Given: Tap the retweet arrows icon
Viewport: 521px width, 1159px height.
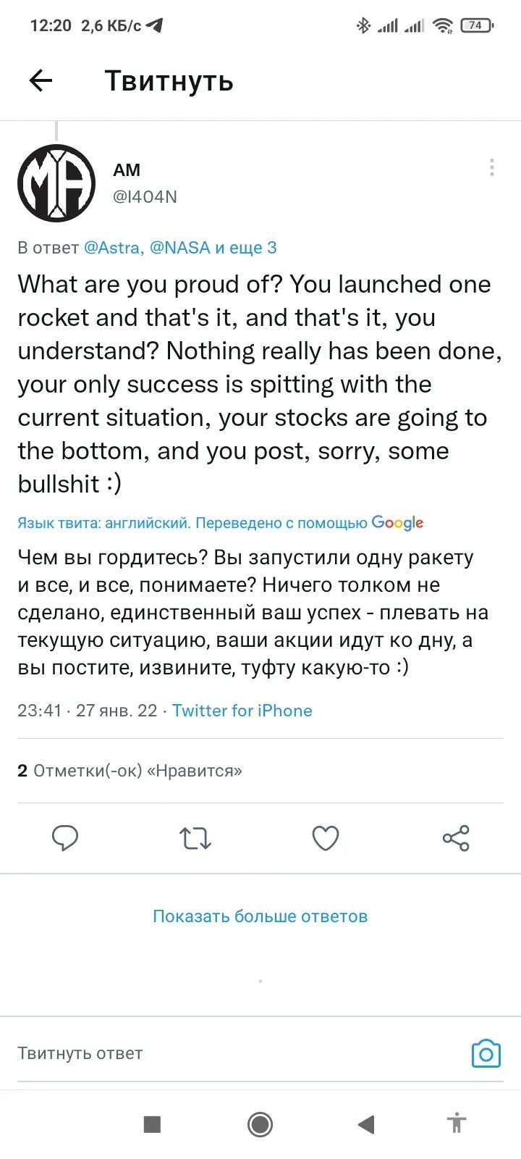Looking at the screenshot, I should coord(195,838).
